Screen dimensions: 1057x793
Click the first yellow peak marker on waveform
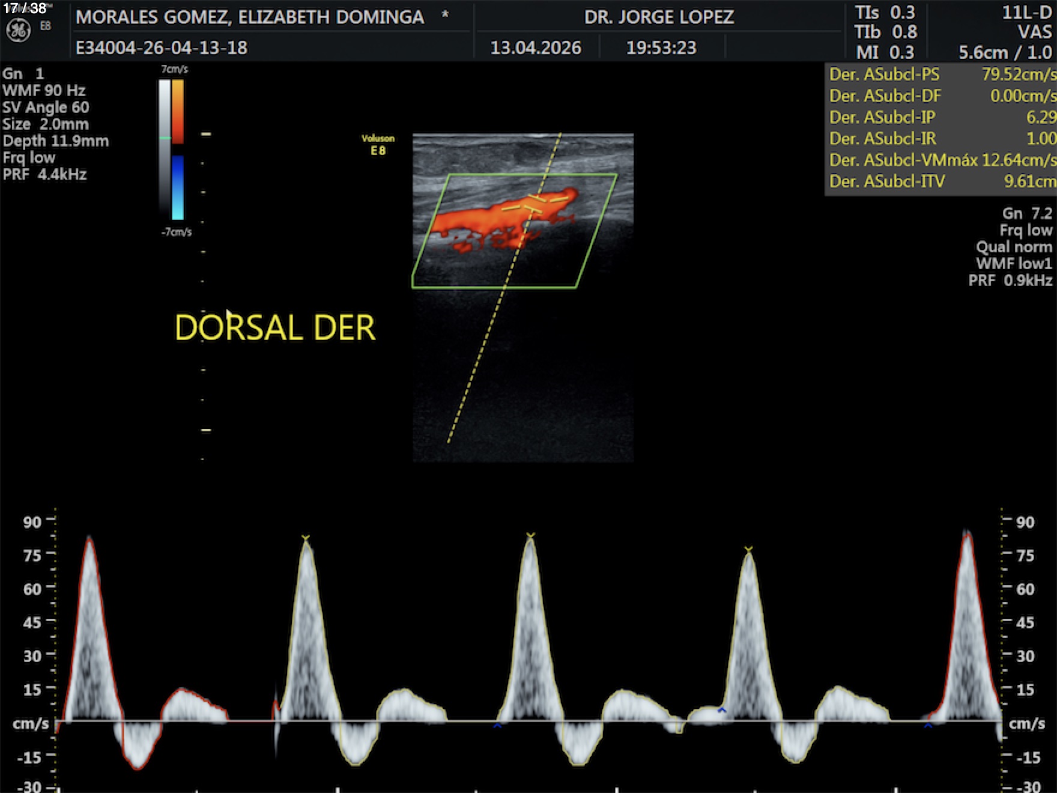306,538
